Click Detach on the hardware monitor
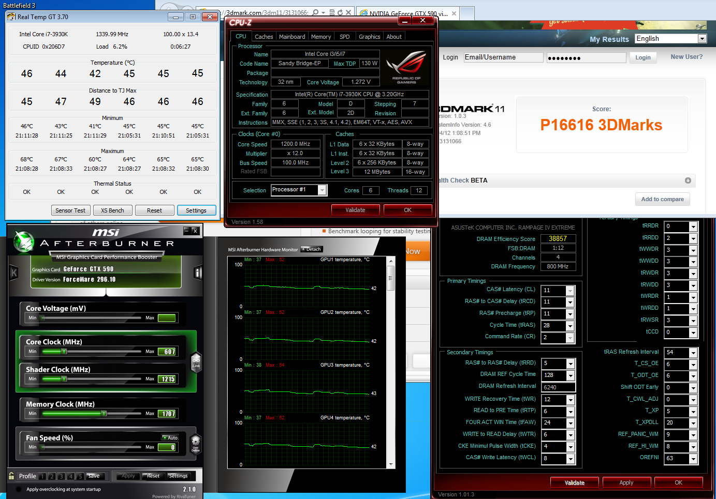 pyautogui.click(x=312, y=249)
